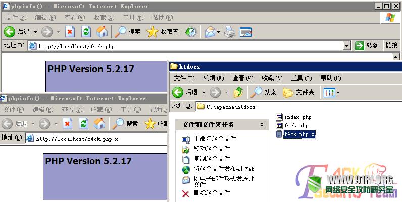
Task: Click Back button in htdocs Explorer window
Action: coord(185,92)
